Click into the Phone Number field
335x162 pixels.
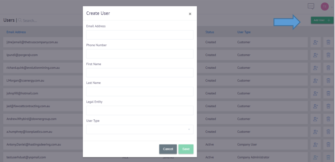coord(140,54)
